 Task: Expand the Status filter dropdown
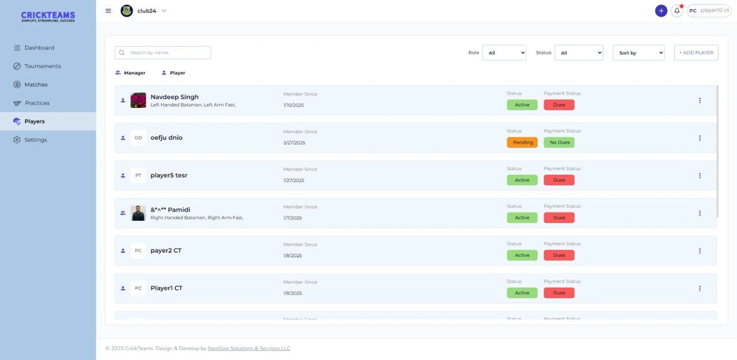578,53
